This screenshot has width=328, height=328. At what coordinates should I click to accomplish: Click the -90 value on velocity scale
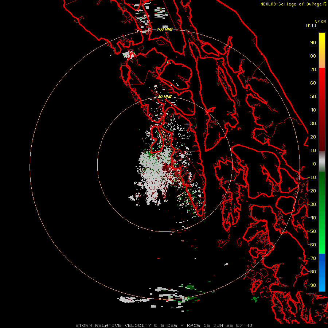coord(312,285)
